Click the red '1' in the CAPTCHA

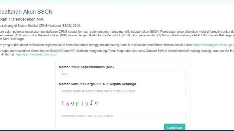click(82, 103)
